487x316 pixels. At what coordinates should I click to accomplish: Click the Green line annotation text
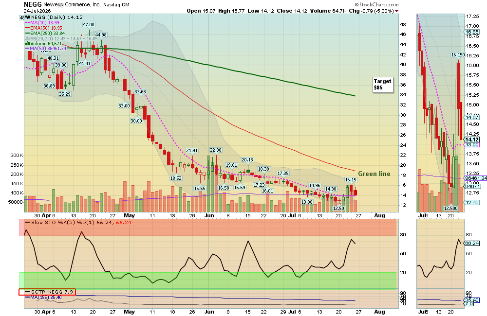point(374,174)
